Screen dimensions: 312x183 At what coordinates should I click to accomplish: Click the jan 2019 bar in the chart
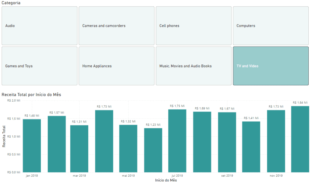(x=32, y=146)
